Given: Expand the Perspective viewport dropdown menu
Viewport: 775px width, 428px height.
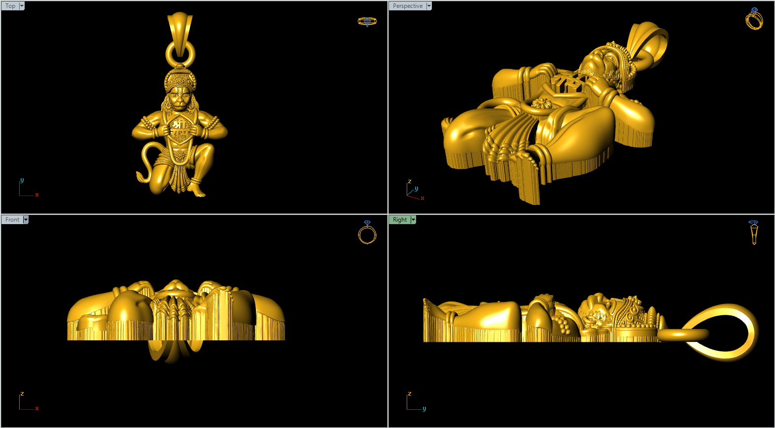Looking at the screenshot, I should pos(429,6).
